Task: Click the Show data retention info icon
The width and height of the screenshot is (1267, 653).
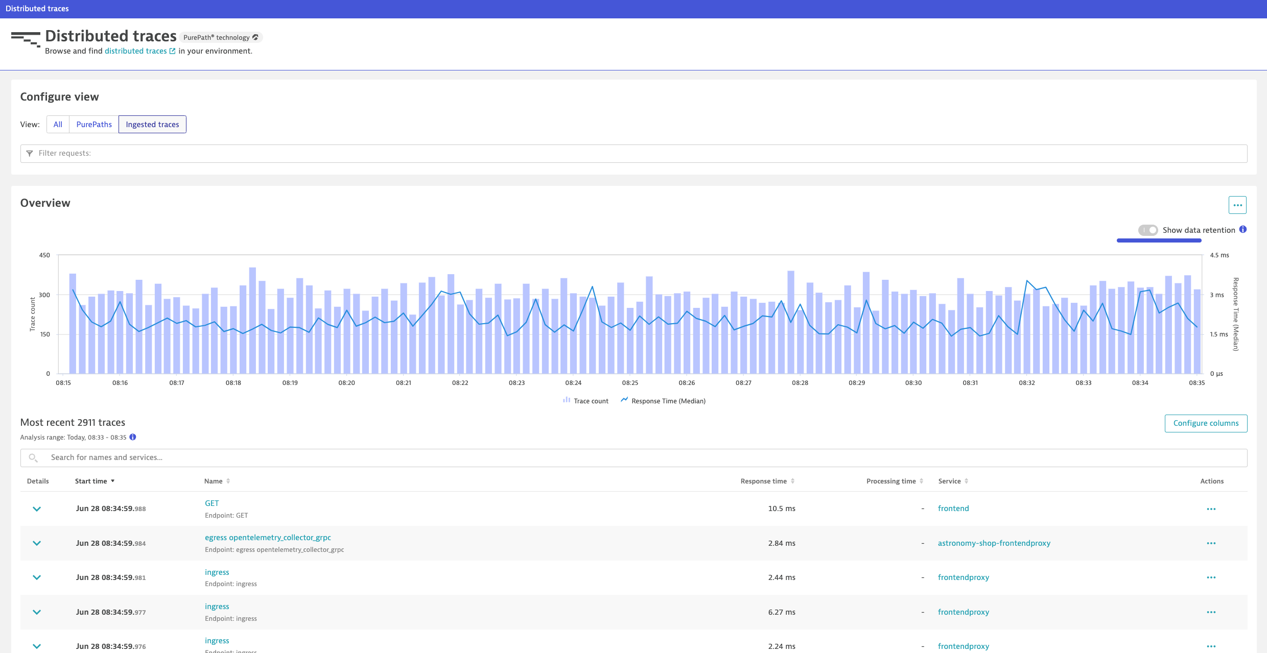Action: (1243, 230)
